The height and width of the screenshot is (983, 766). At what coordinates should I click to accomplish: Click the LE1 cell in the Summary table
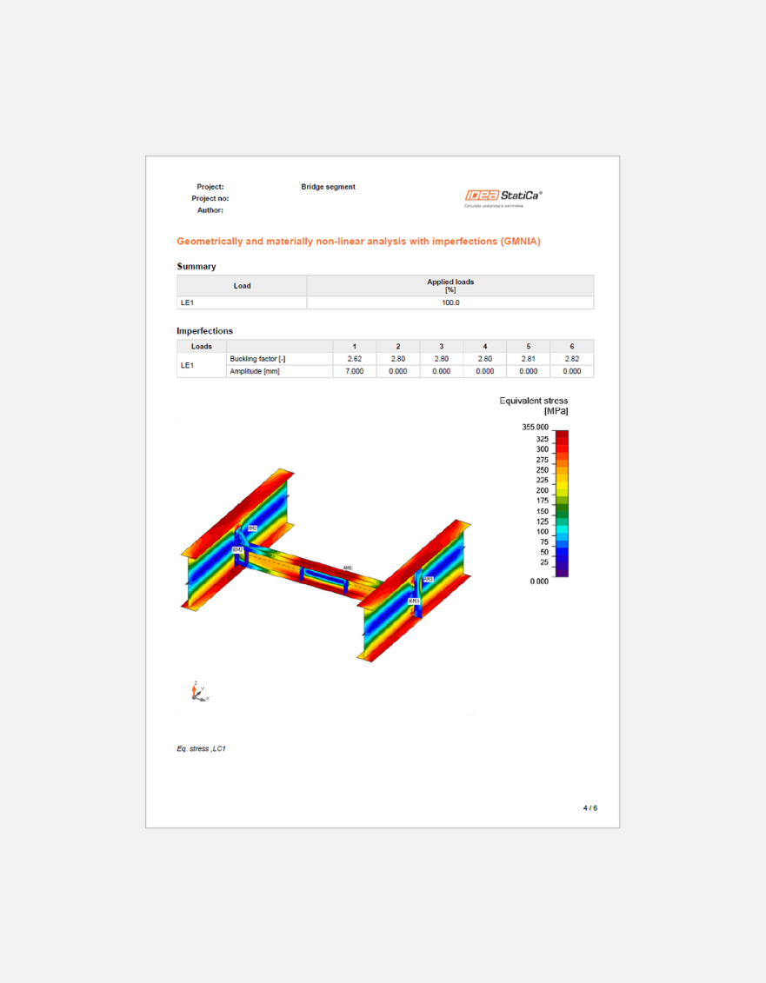click(243, 302)
